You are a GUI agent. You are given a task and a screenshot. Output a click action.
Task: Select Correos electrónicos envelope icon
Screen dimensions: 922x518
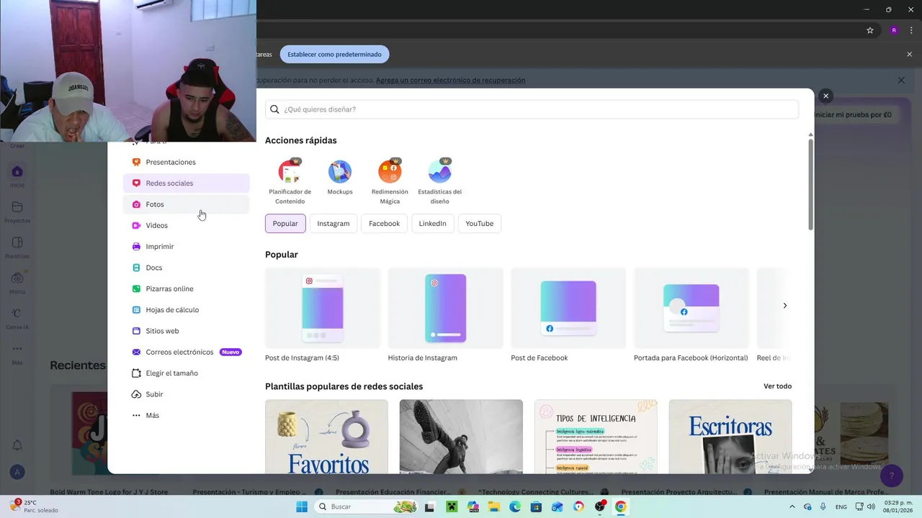(136, 352)
